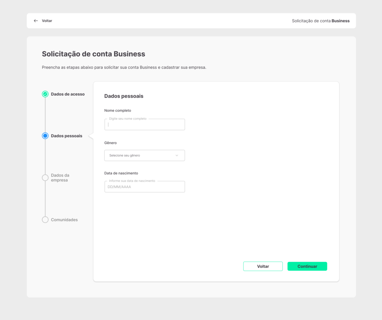Open the Comunidades step label
The width and height of the screenshot is (382, 320).
pos(64,220)
